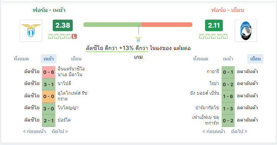Click the Atalanta team crest logo
Image resolution: width=277 pixels, height=145 pixels.
coord(246,31)
